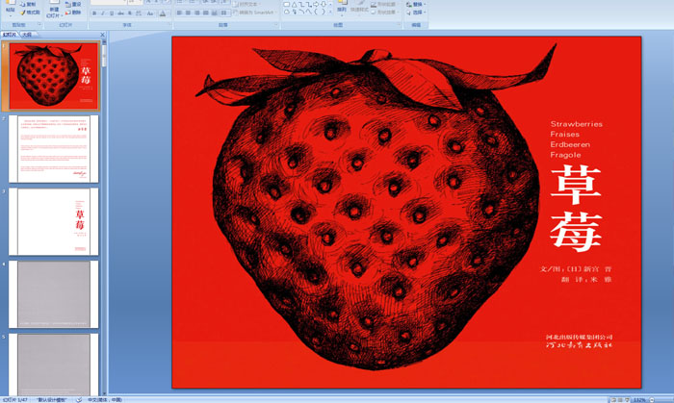Switch to the Slides tab in left pane
This screenshot has width=674, height=403.
pyautogui.click(x=9, y=35)
